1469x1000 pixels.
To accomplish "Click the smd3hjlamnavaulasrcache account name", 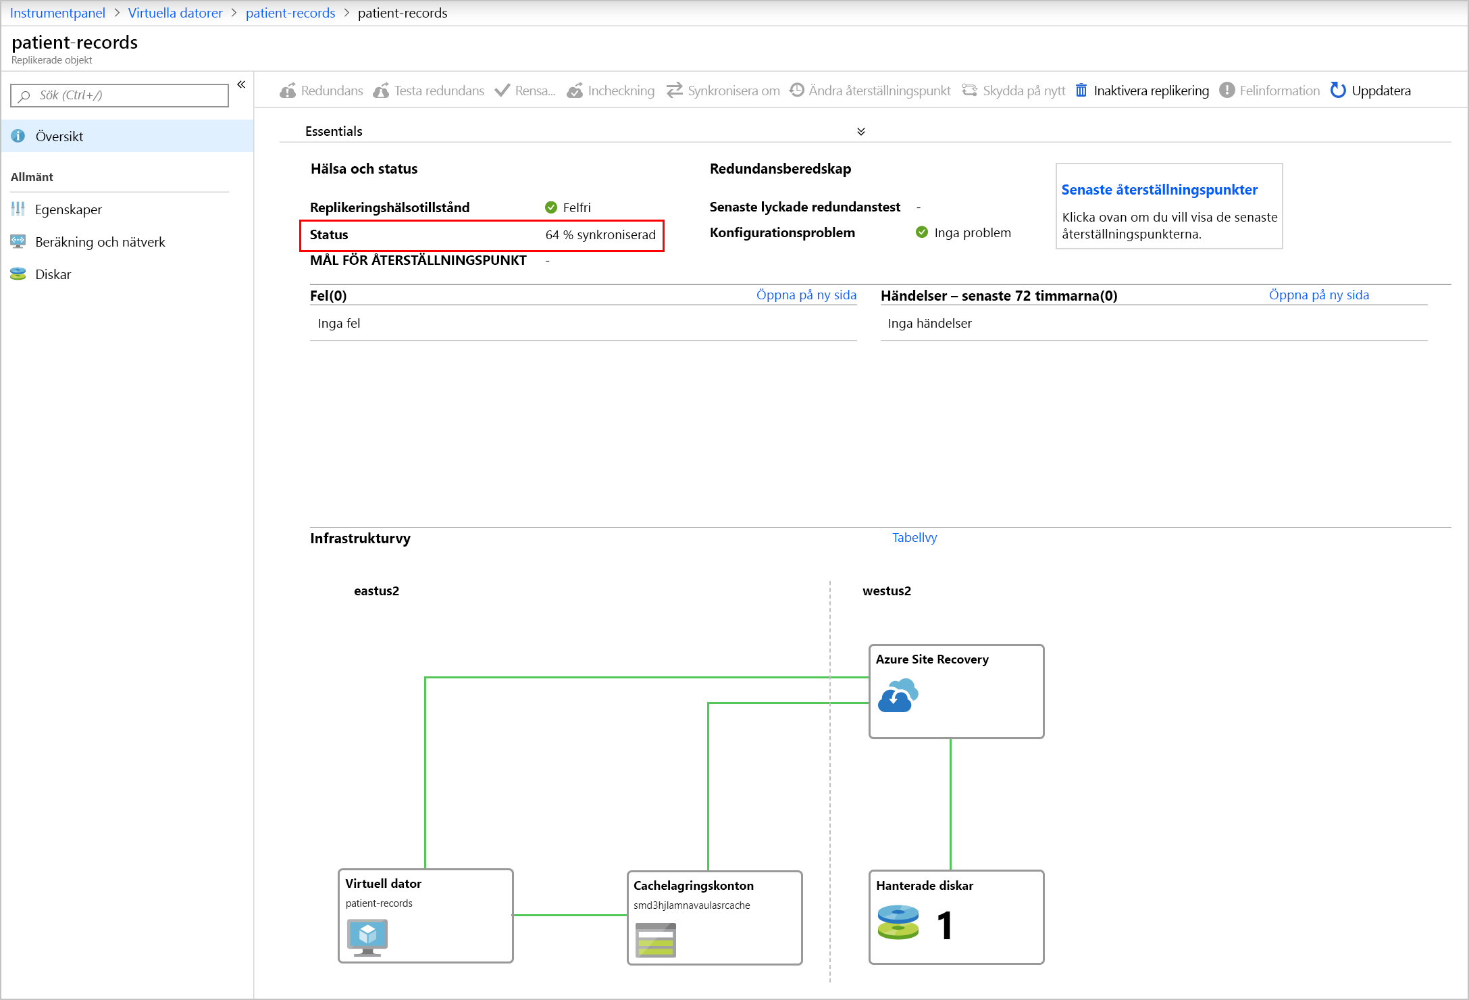I will (x=692, y=905).
